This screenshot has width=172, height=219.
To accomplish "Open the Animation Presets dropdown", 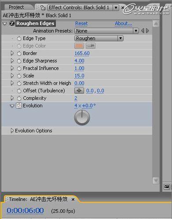I will (x=106, y=31).
